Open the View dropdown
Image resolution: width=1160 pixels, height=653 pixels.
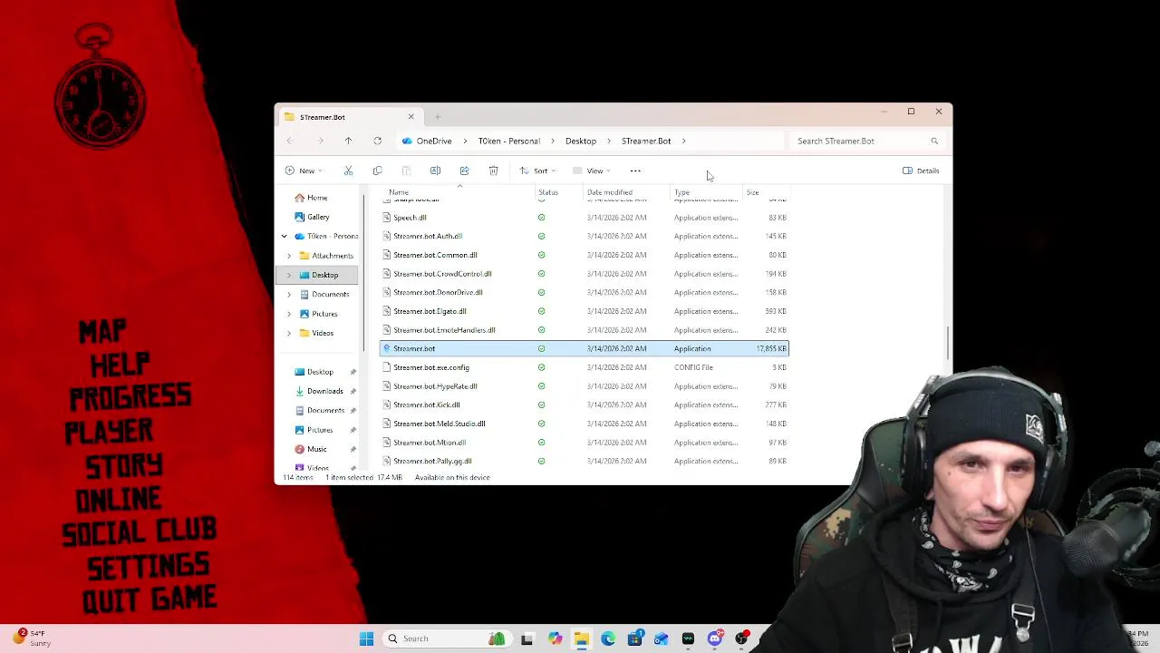pos(591,171)
